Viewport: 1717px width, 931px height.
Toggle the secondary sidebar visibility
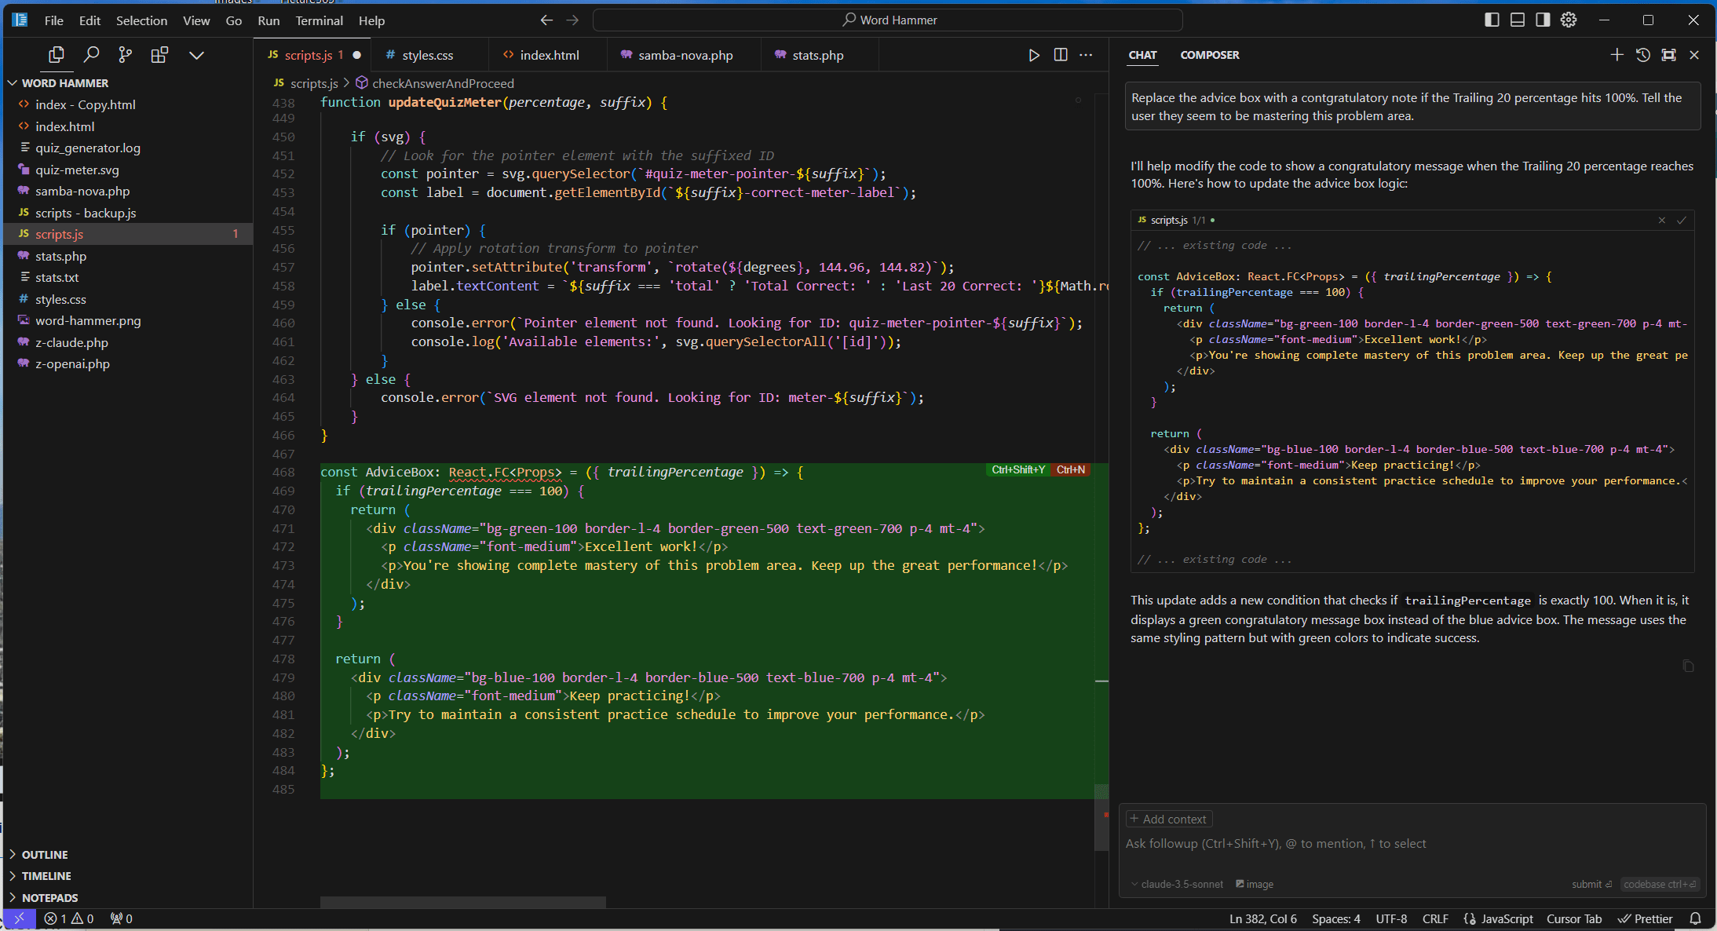point(1542,20)
